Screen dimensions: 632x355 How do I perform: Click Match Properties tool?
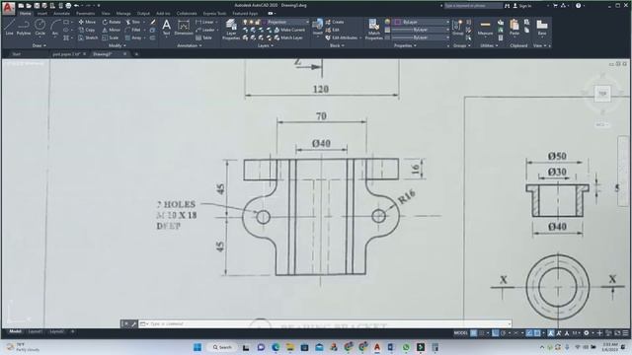click(374, 30)
